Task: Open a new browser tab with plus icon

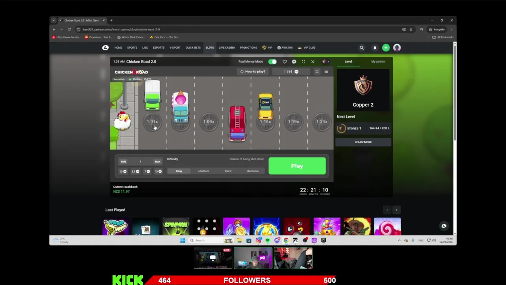Action: (x=111, y=20)
